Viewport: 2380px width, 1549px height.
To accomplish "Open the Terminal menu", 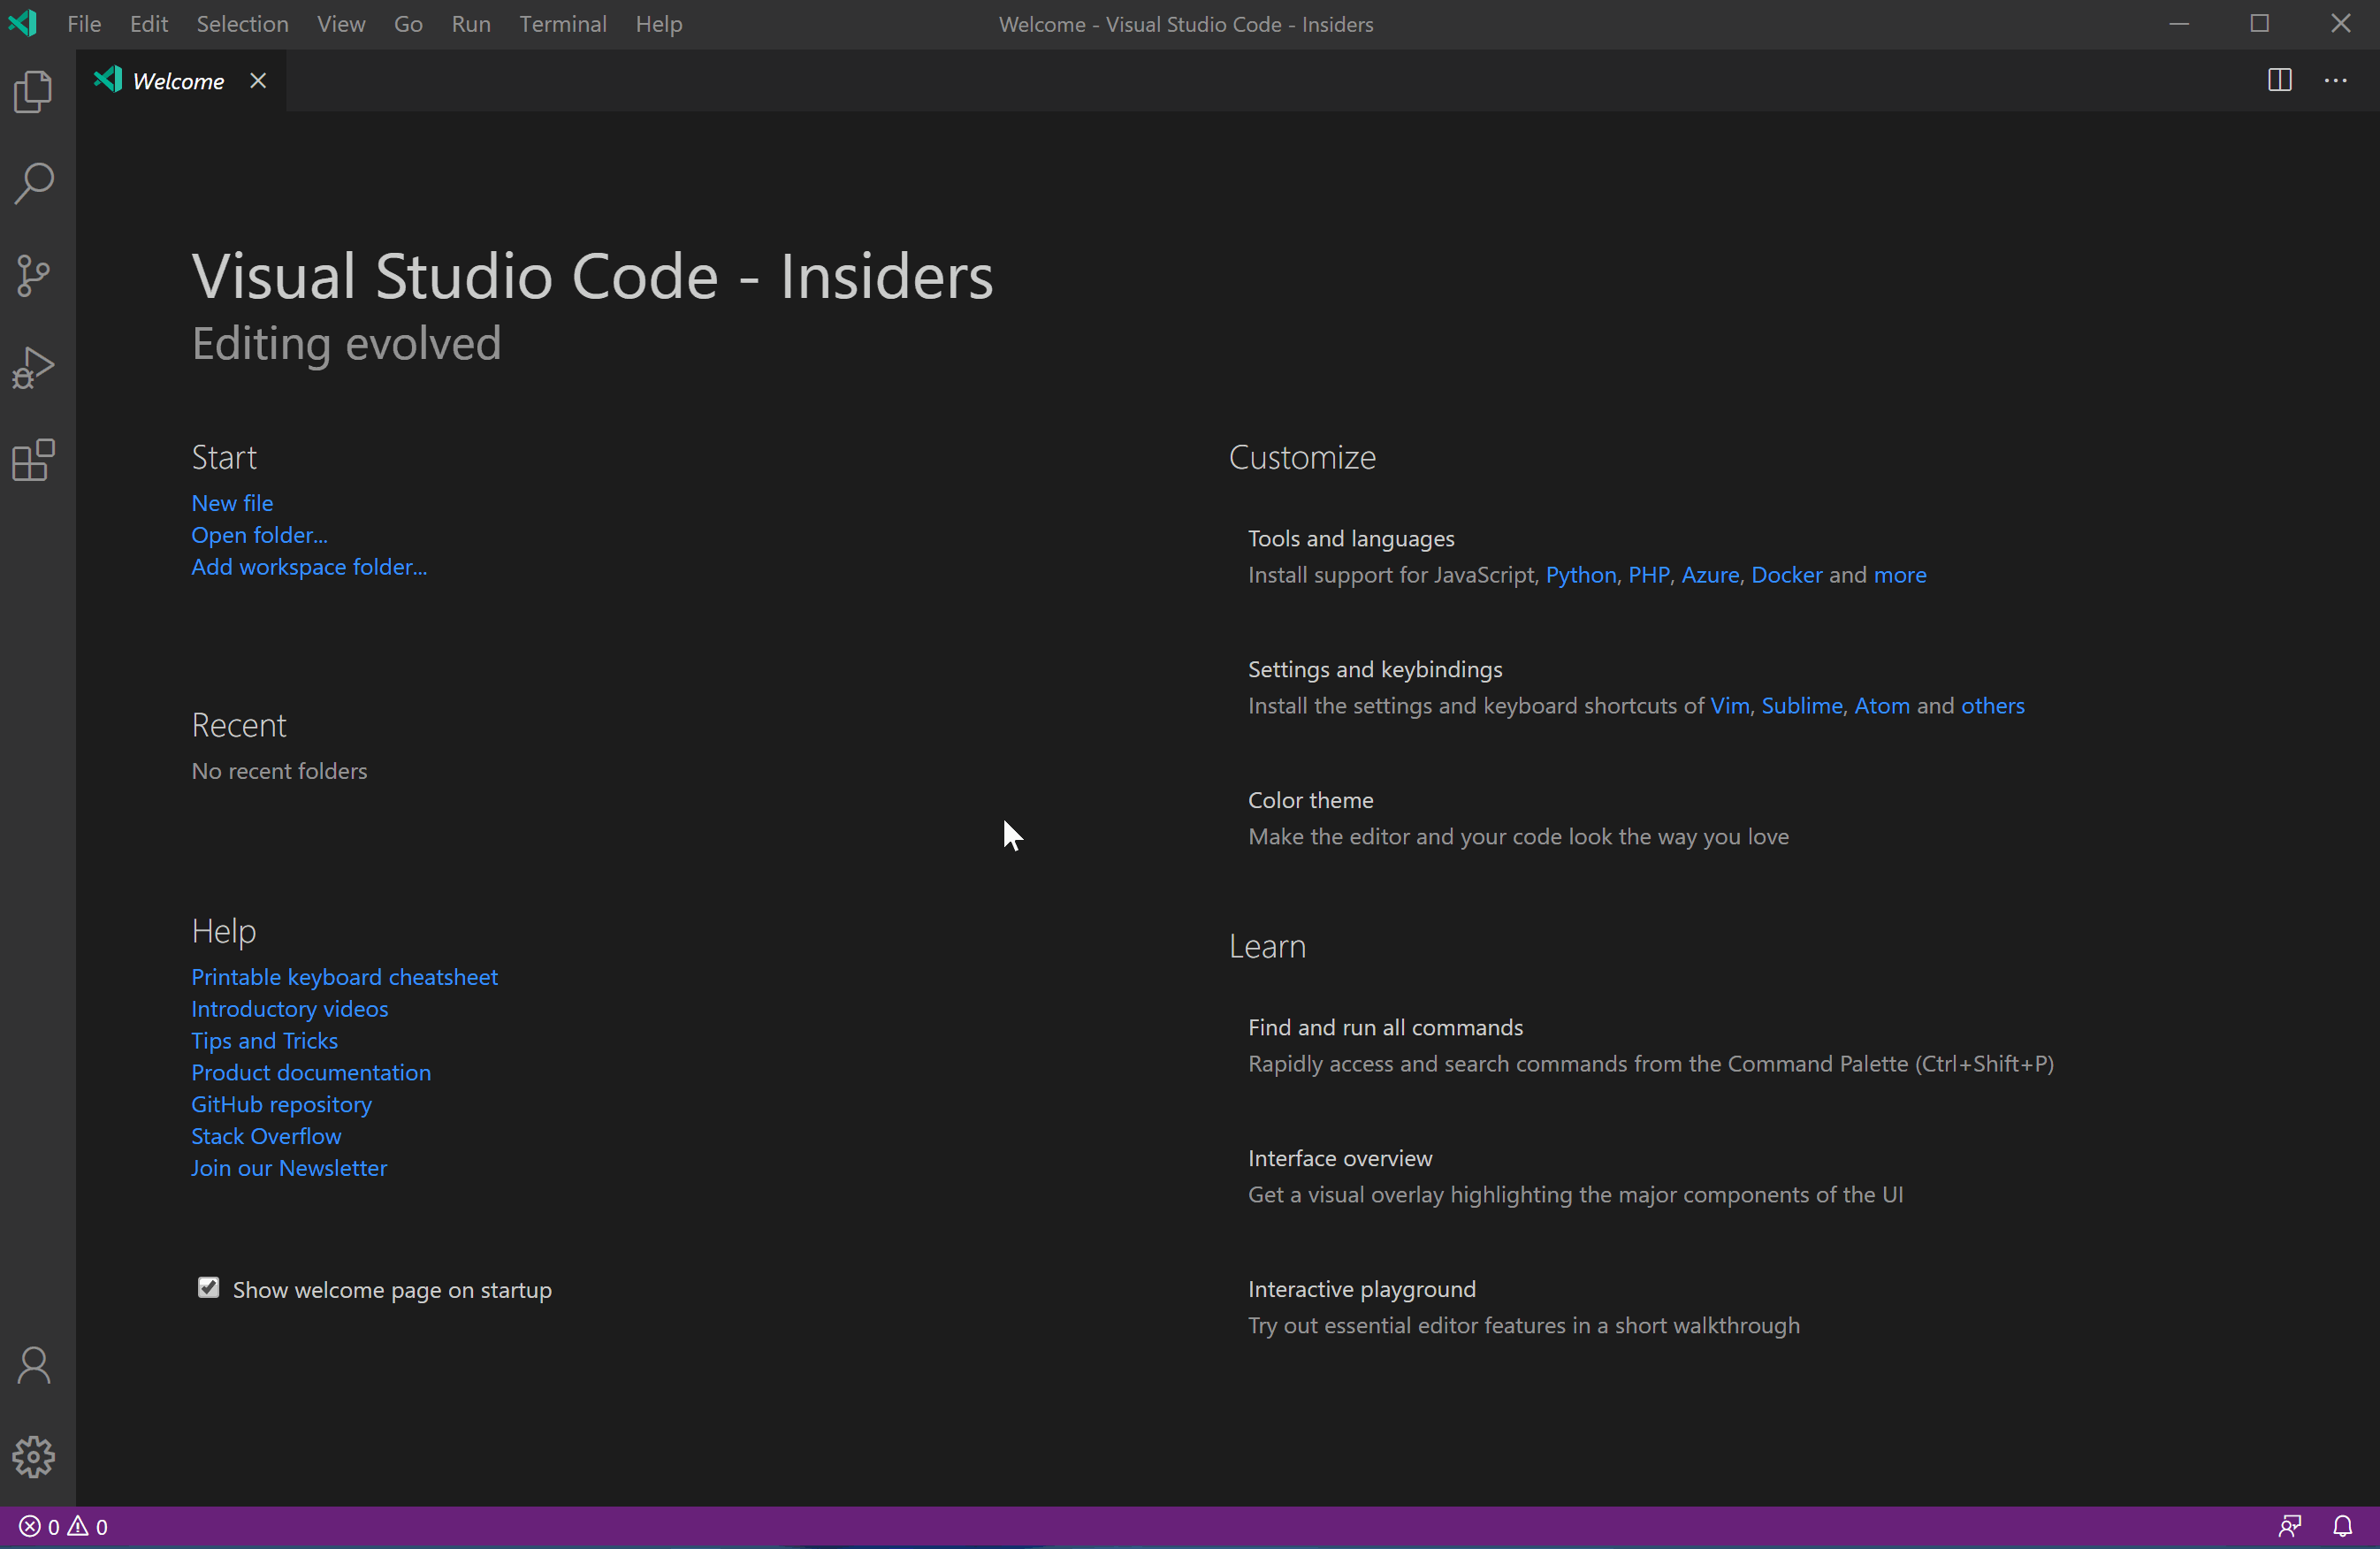I will 562,24.
